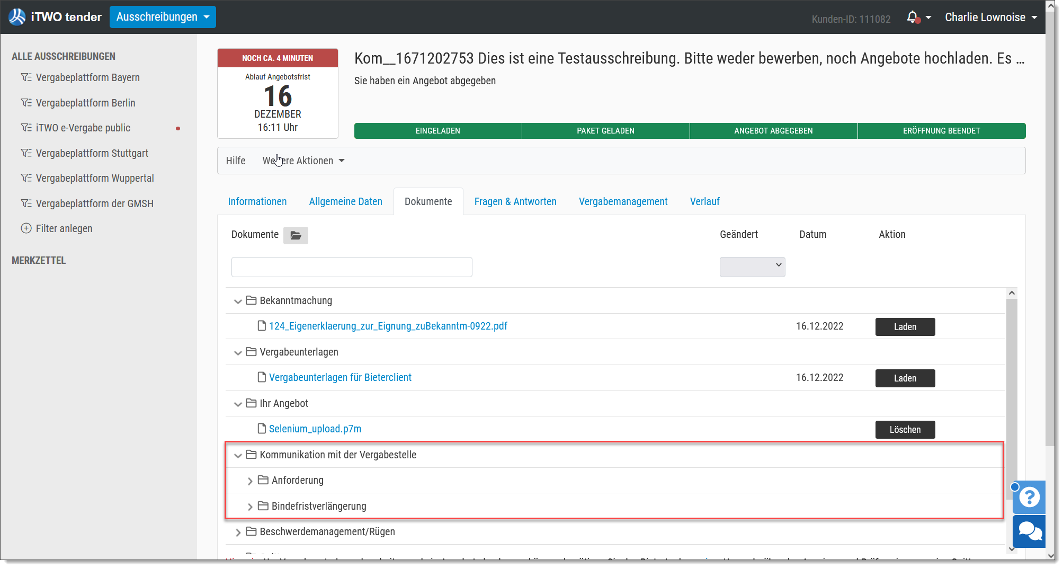The image size is (1063, 568).
Task: Click the iTWO tender logo icon
Action: click(17, 17)
